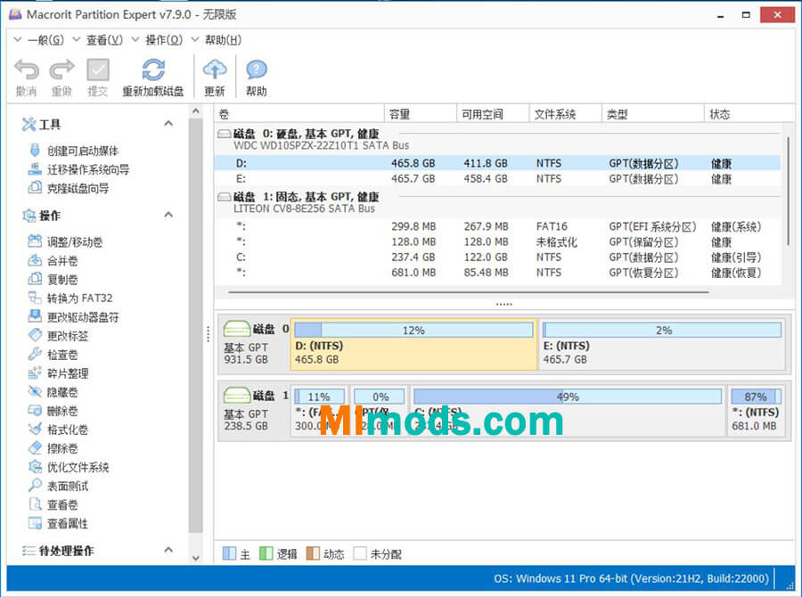Click the OS version text in status bar

tap(631, 578)
